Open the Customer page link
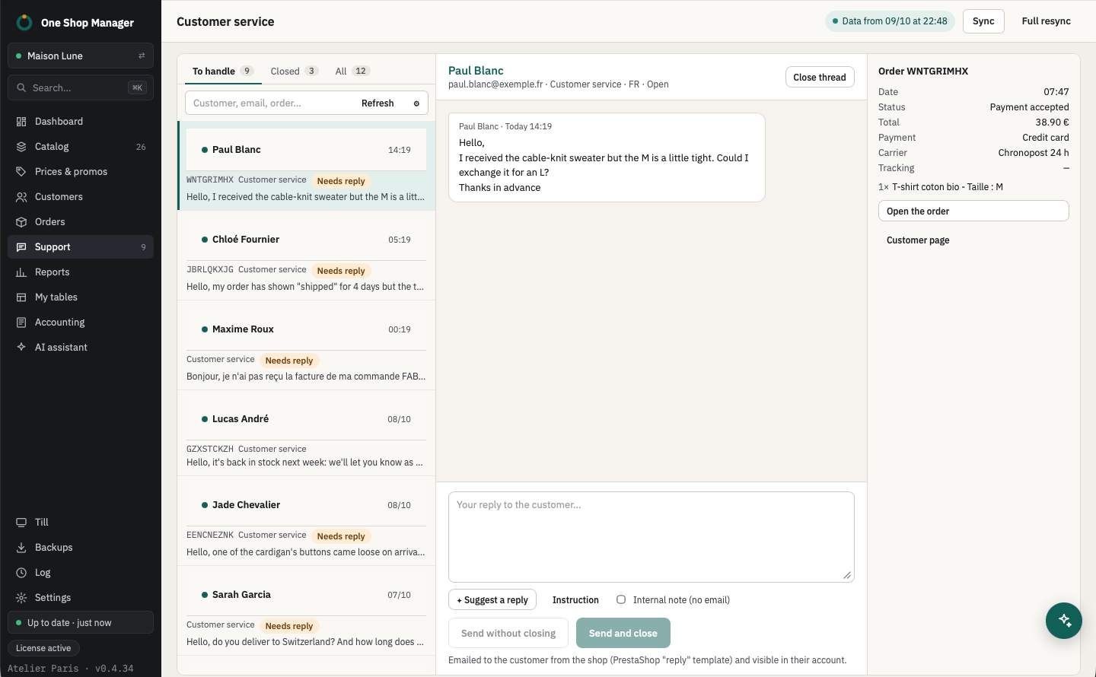1096x677 pixels. pos(918,240)
